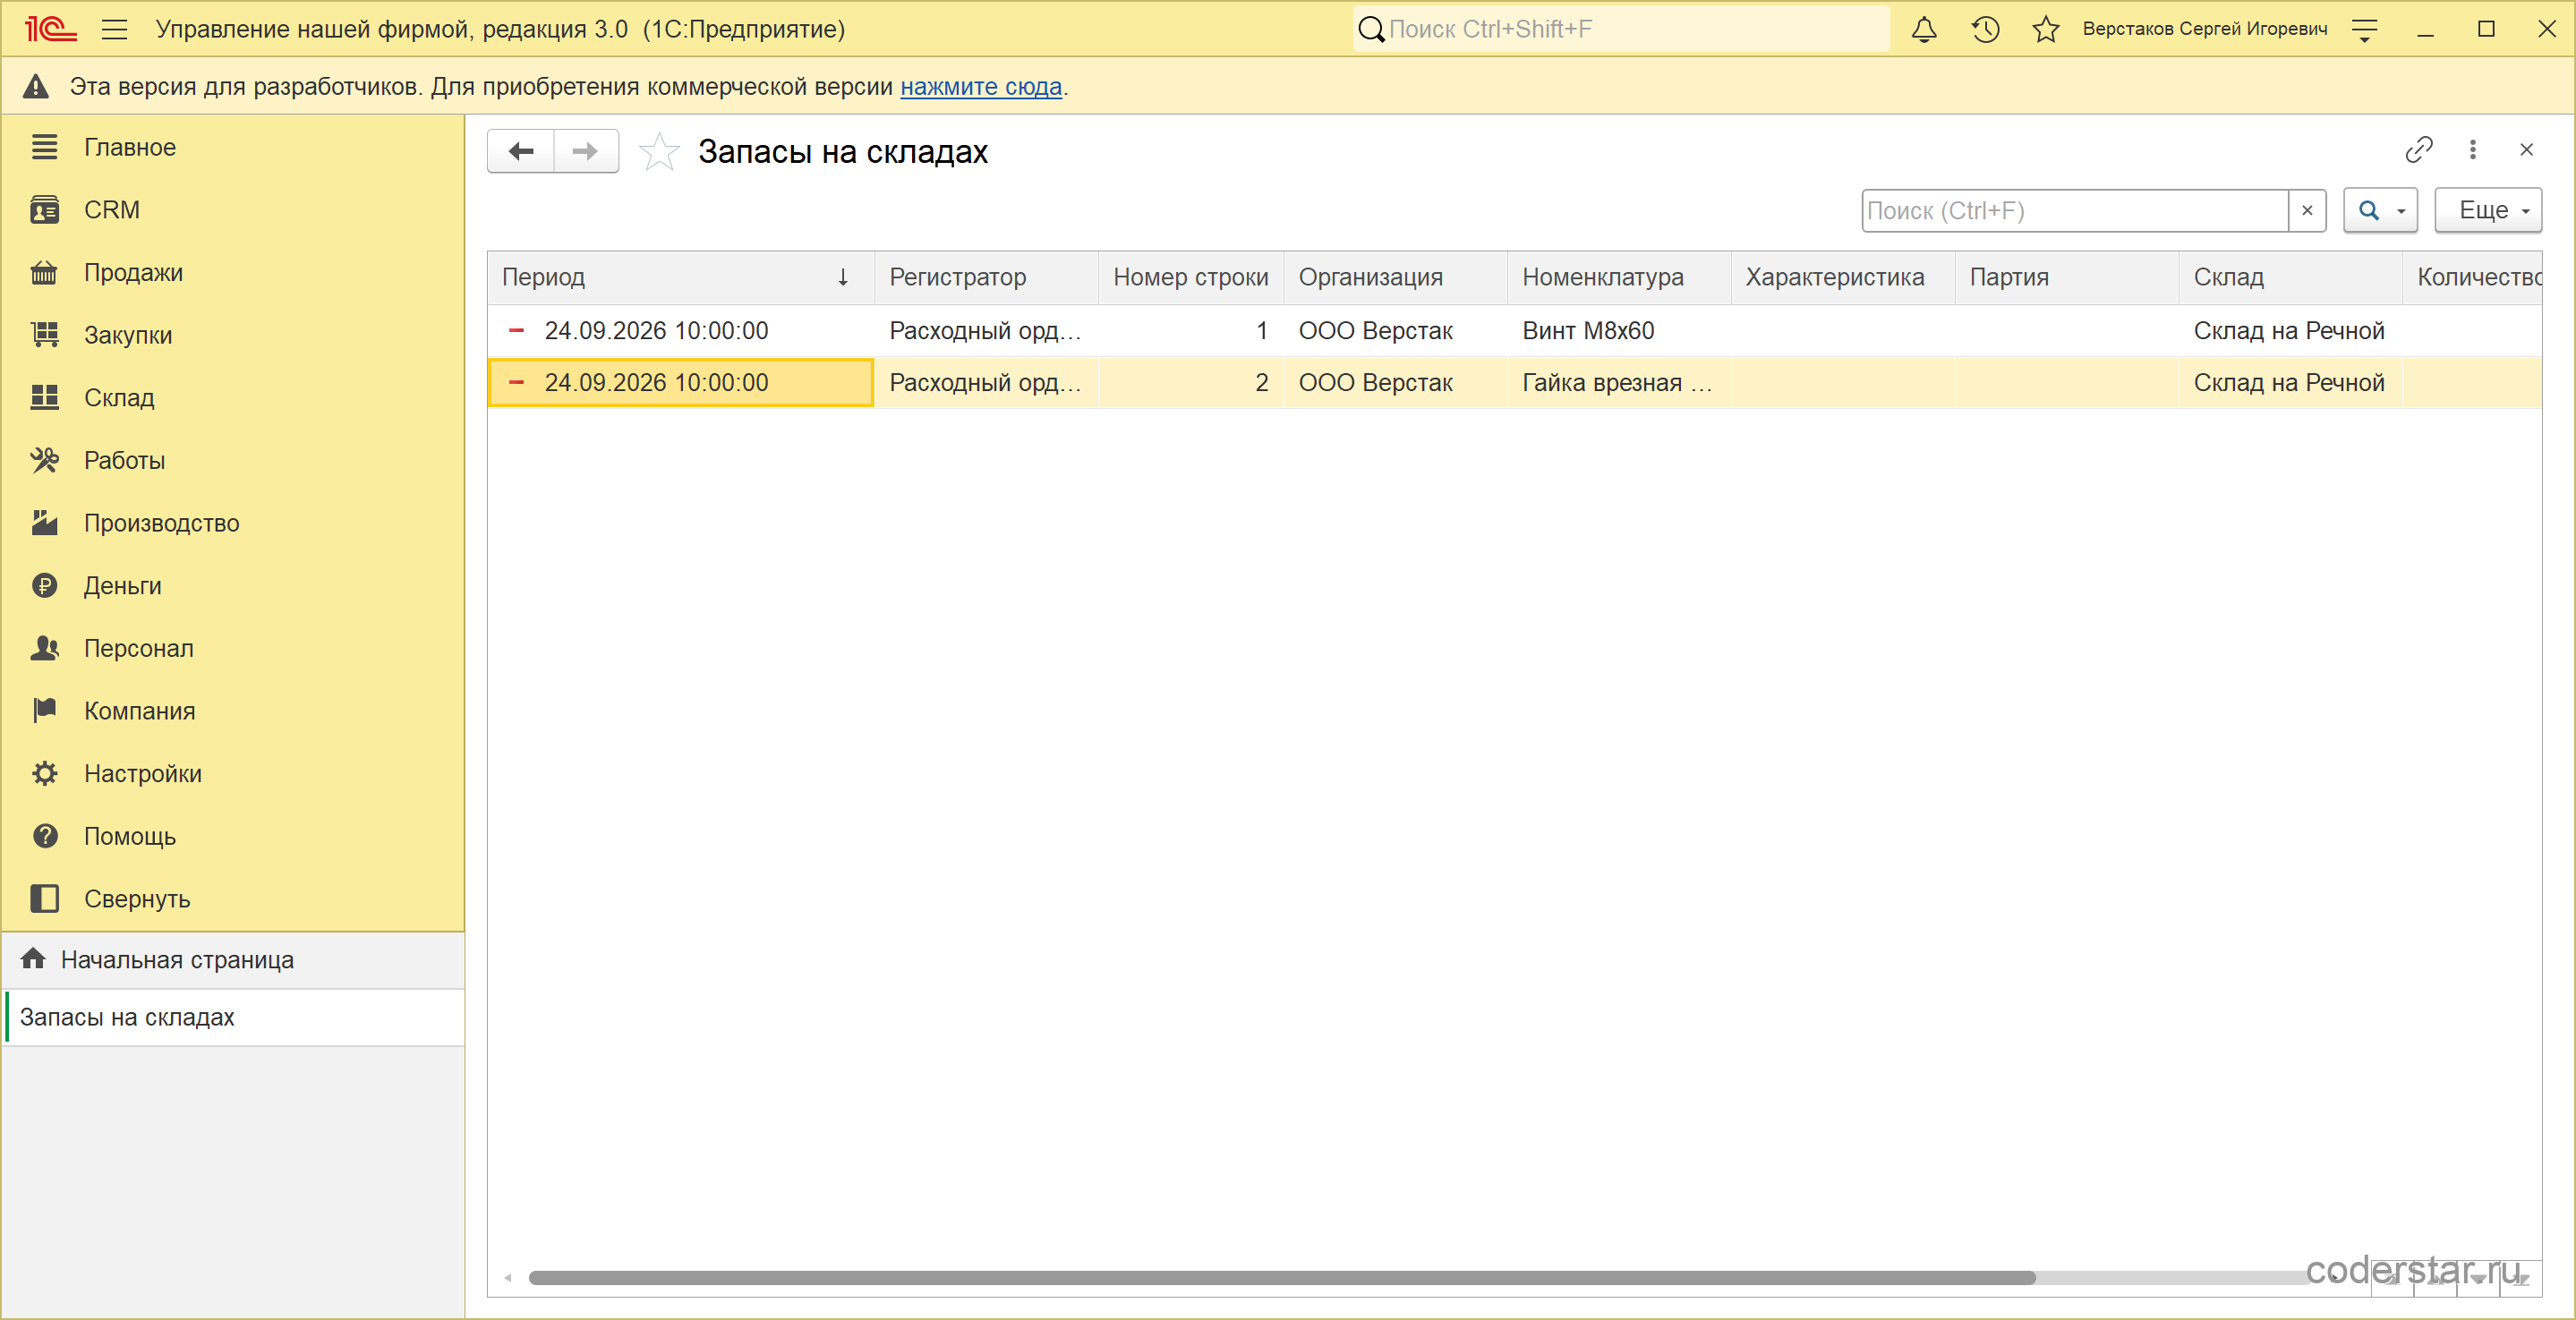Go back with the left arrow button

[521, 151]
